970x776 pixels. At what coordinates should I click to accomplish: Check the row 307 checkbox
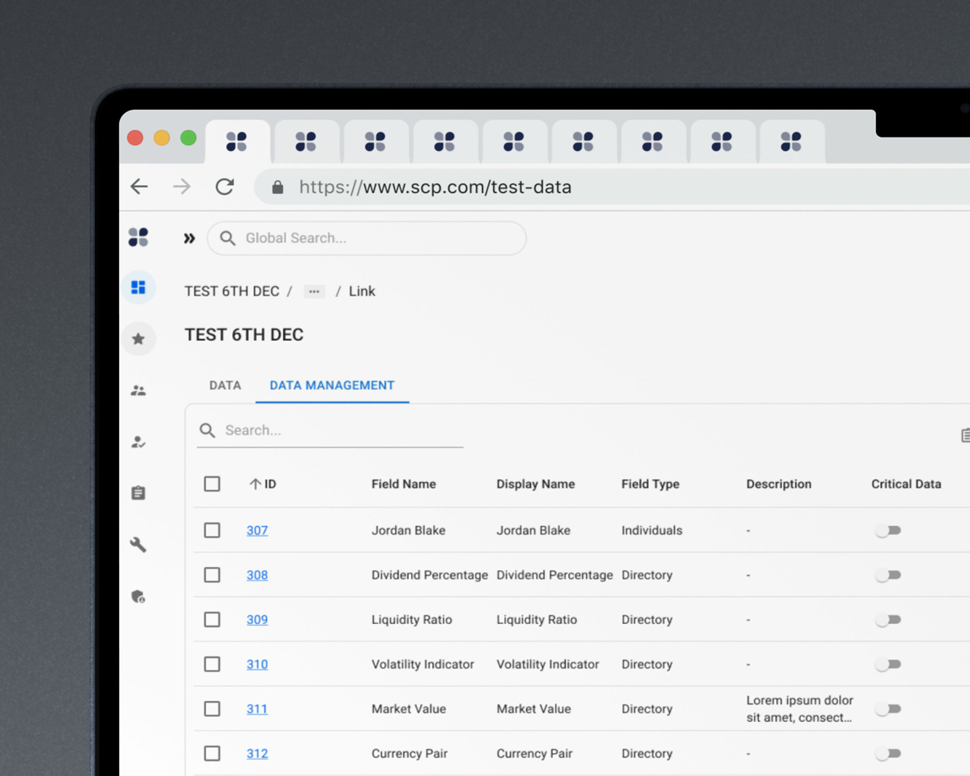pos(212,530)
